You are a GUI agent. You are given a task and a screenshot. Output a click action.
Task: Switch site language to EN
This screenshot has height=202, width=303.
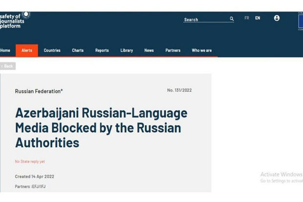258,18
